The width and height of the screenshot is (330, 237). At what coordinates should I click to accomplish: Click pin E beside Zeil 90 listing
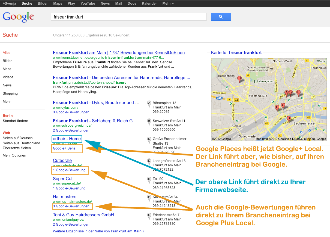tap(149, 180)
